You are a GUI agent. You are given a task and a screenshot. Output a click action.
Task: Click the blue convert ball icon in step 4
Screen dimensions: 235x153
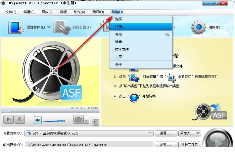[x=134, y=98]
